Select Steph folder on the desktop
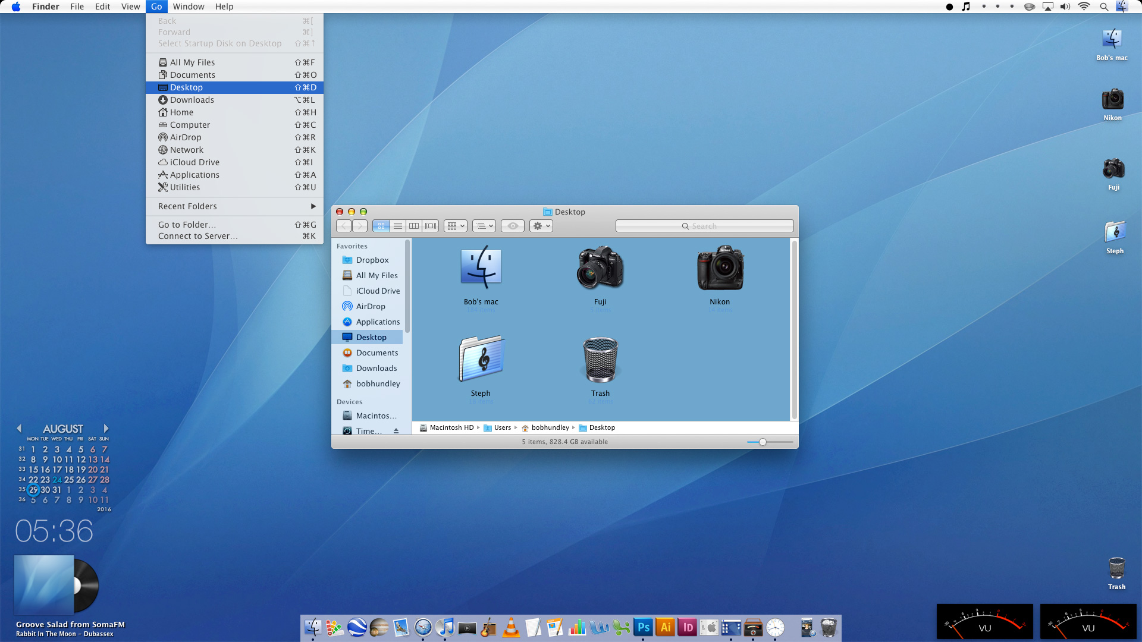 tap(1115, 232)
